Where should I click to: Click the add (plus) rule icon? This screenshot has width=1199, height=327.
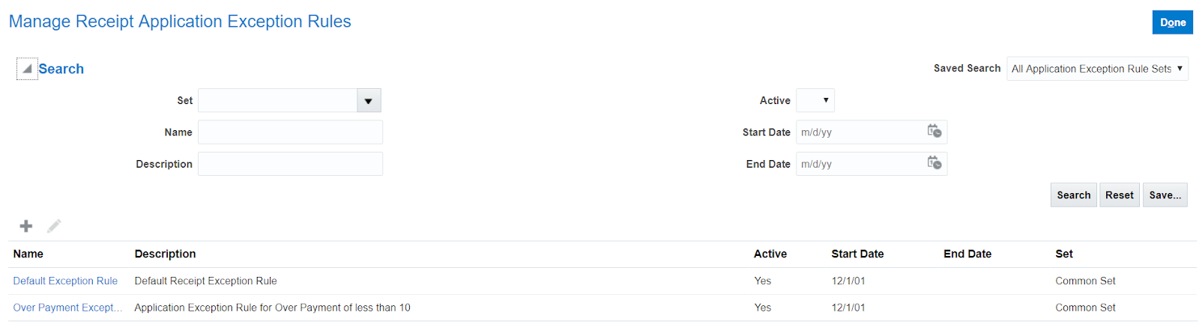[26, 226]
